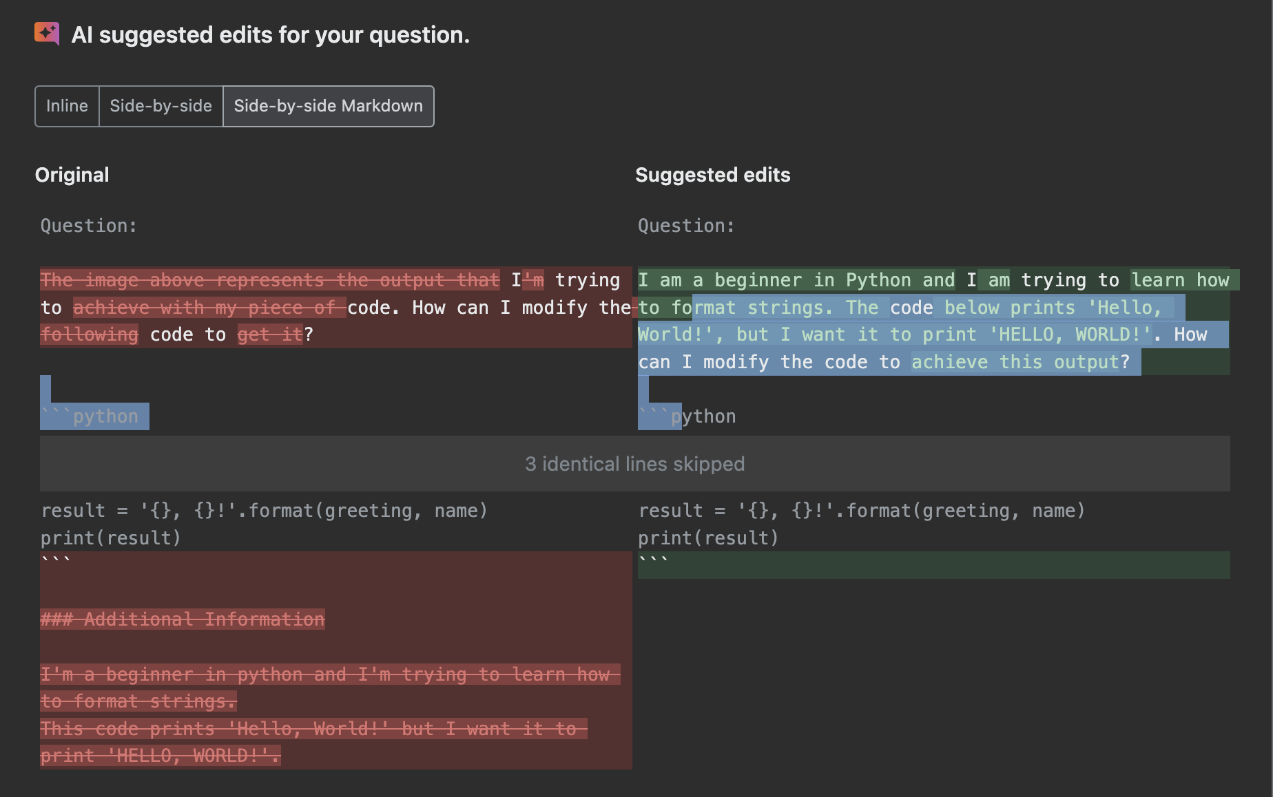Switch to the Inline diff view

point(67,106)
